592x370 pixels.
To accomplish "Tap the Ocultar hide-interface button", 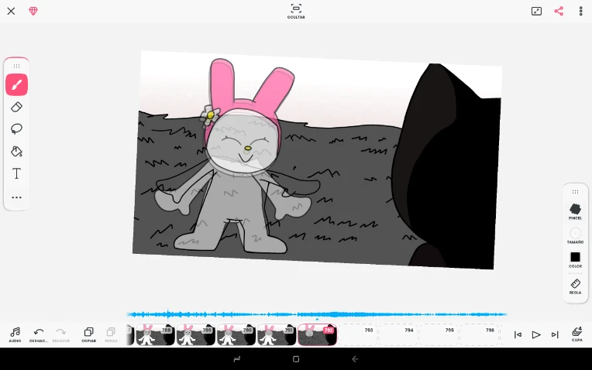I will pyautogui.click(x=296, y=12).
